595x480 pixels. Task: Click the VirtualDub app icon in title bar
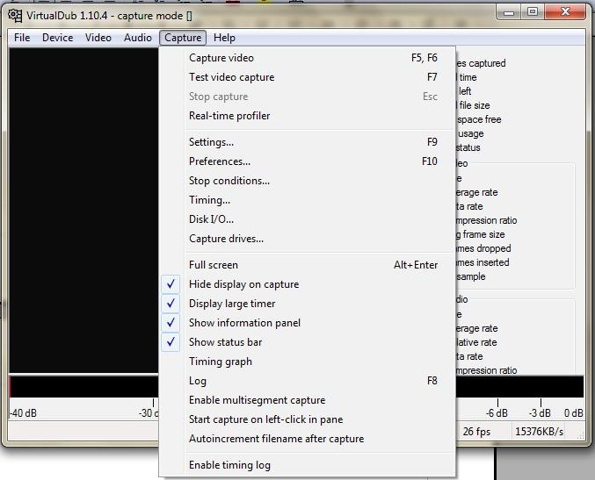click(15, 16)
